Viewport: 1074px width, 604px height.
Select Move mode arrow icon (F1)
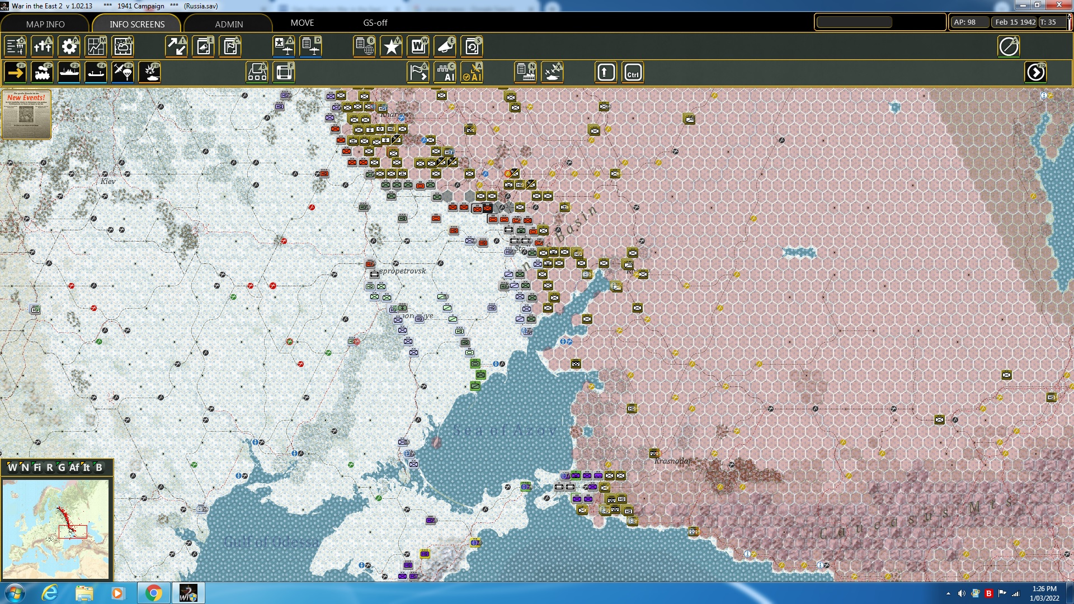click(x=16, y=72)
